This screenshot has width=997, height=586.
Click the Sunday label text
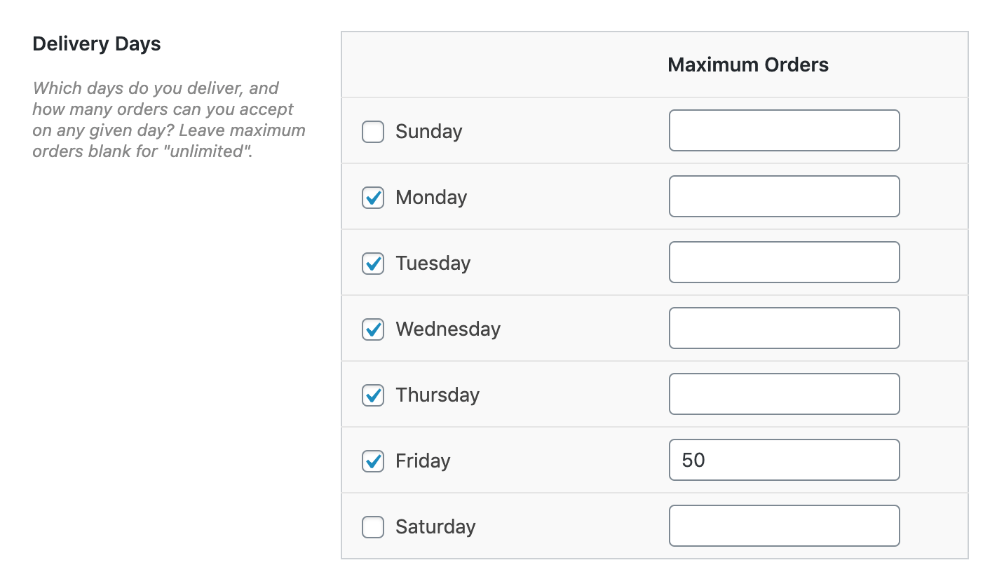click(428, 132)
